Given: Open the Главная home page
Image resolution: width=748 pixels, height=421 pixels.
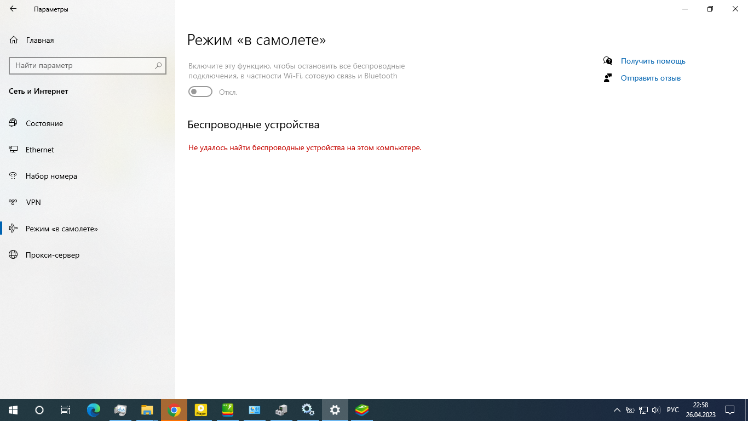Looking at the screenshot, I should (32, 40).
